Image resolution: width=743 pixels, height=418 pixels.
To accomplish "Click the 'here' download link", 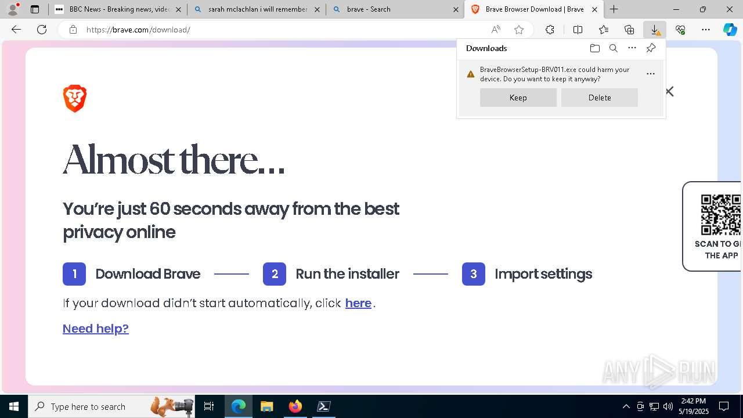I will point(358,303).
